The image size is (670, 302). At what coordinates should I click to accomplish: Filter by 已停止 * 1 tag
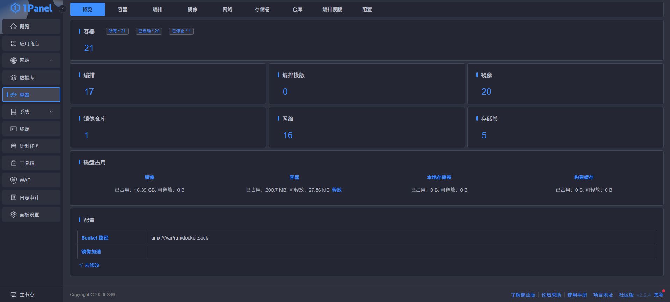coord(181,31)
